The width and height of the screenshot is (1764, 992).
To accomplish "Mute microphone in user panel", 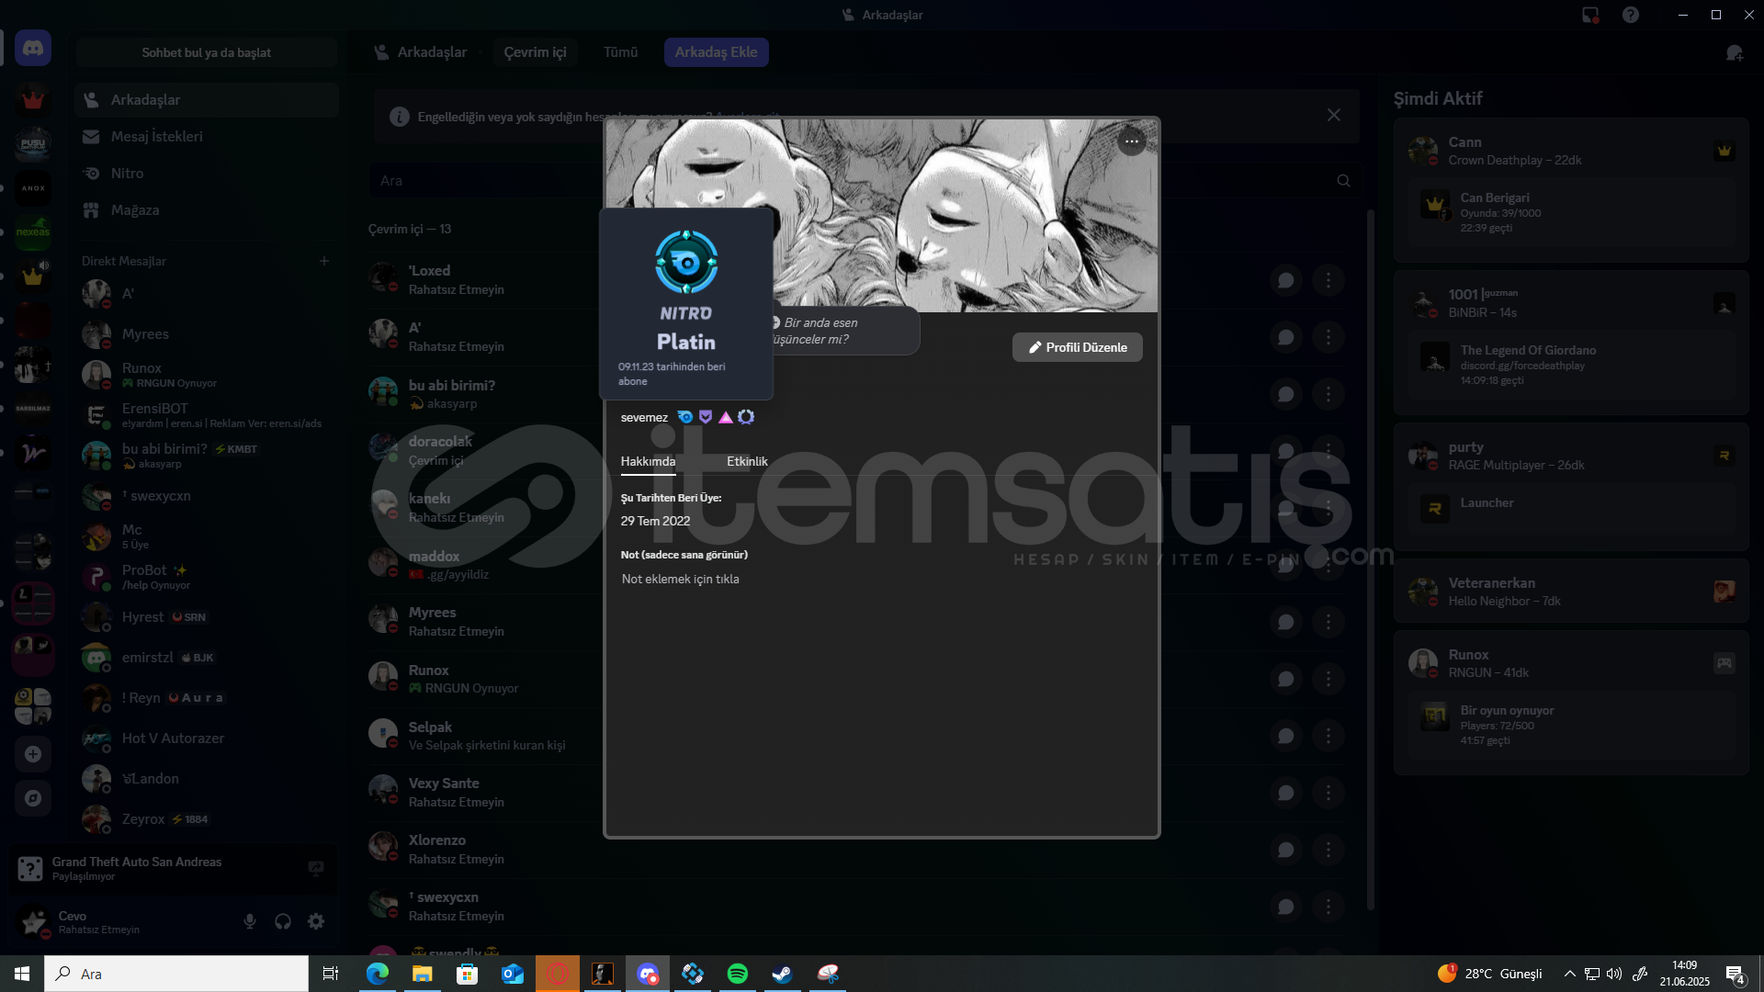I will (250, 921).
